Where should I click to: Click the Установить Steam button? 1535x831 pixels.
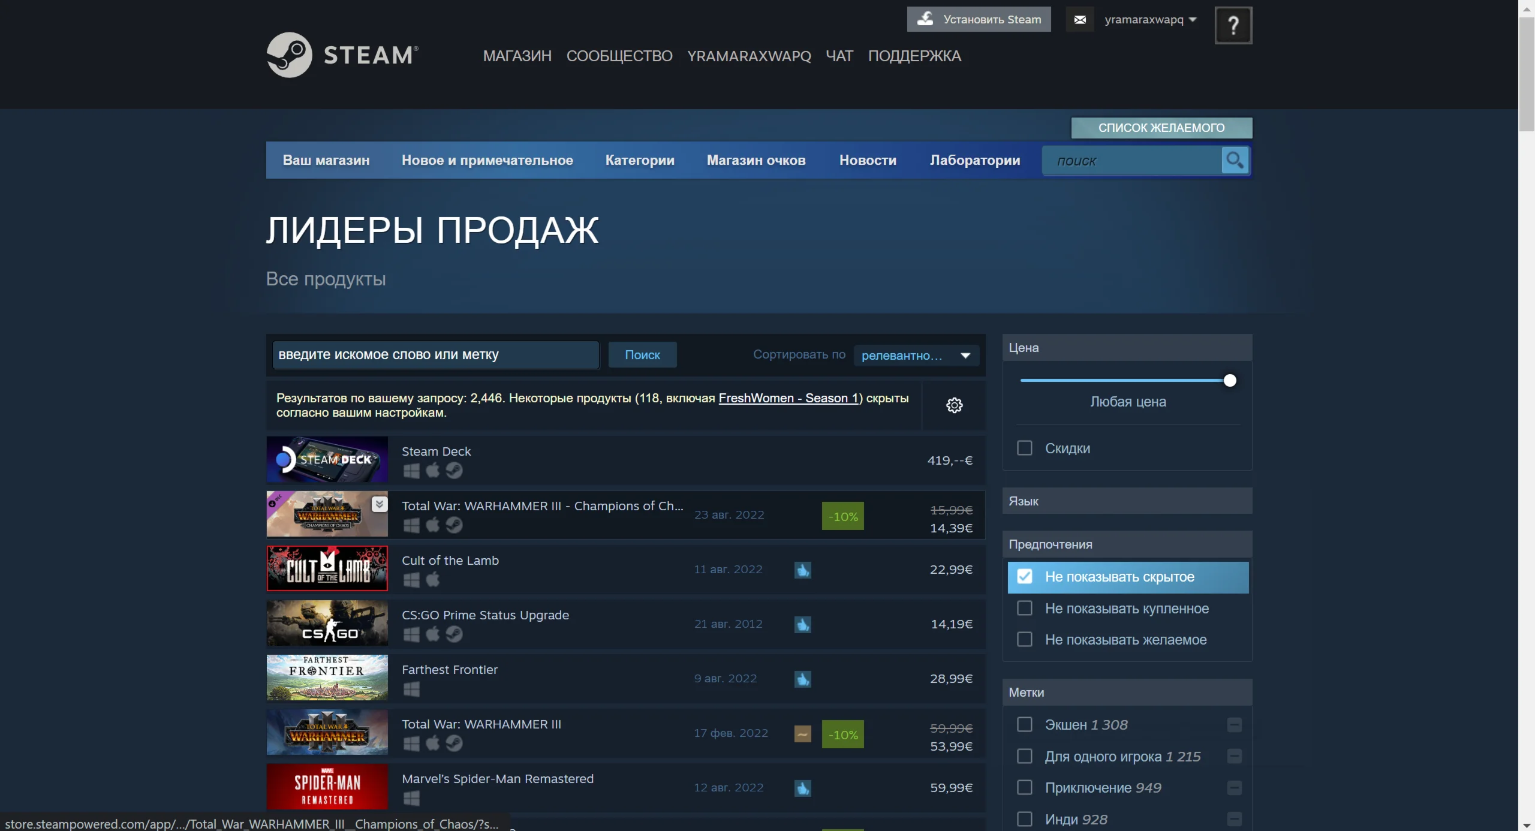tap(979, 19)
